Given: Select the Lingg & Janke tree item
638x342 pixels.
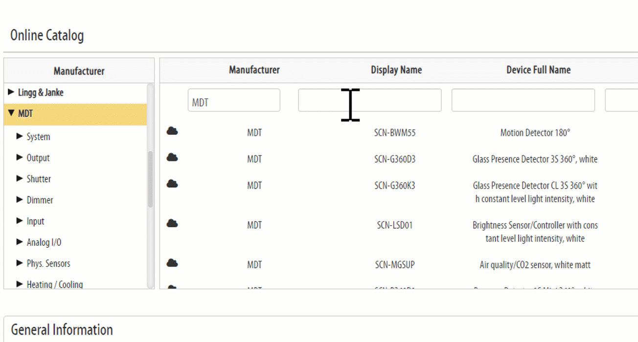Looking at the screenshot, I should pos(41,92).
